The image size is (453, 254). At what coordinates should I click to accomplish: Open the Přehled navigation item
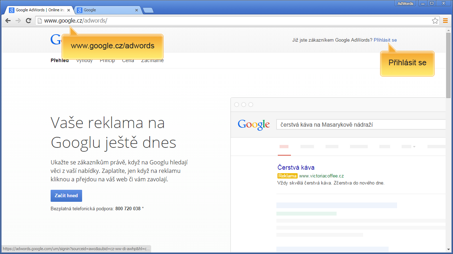(x=59, y=60)
